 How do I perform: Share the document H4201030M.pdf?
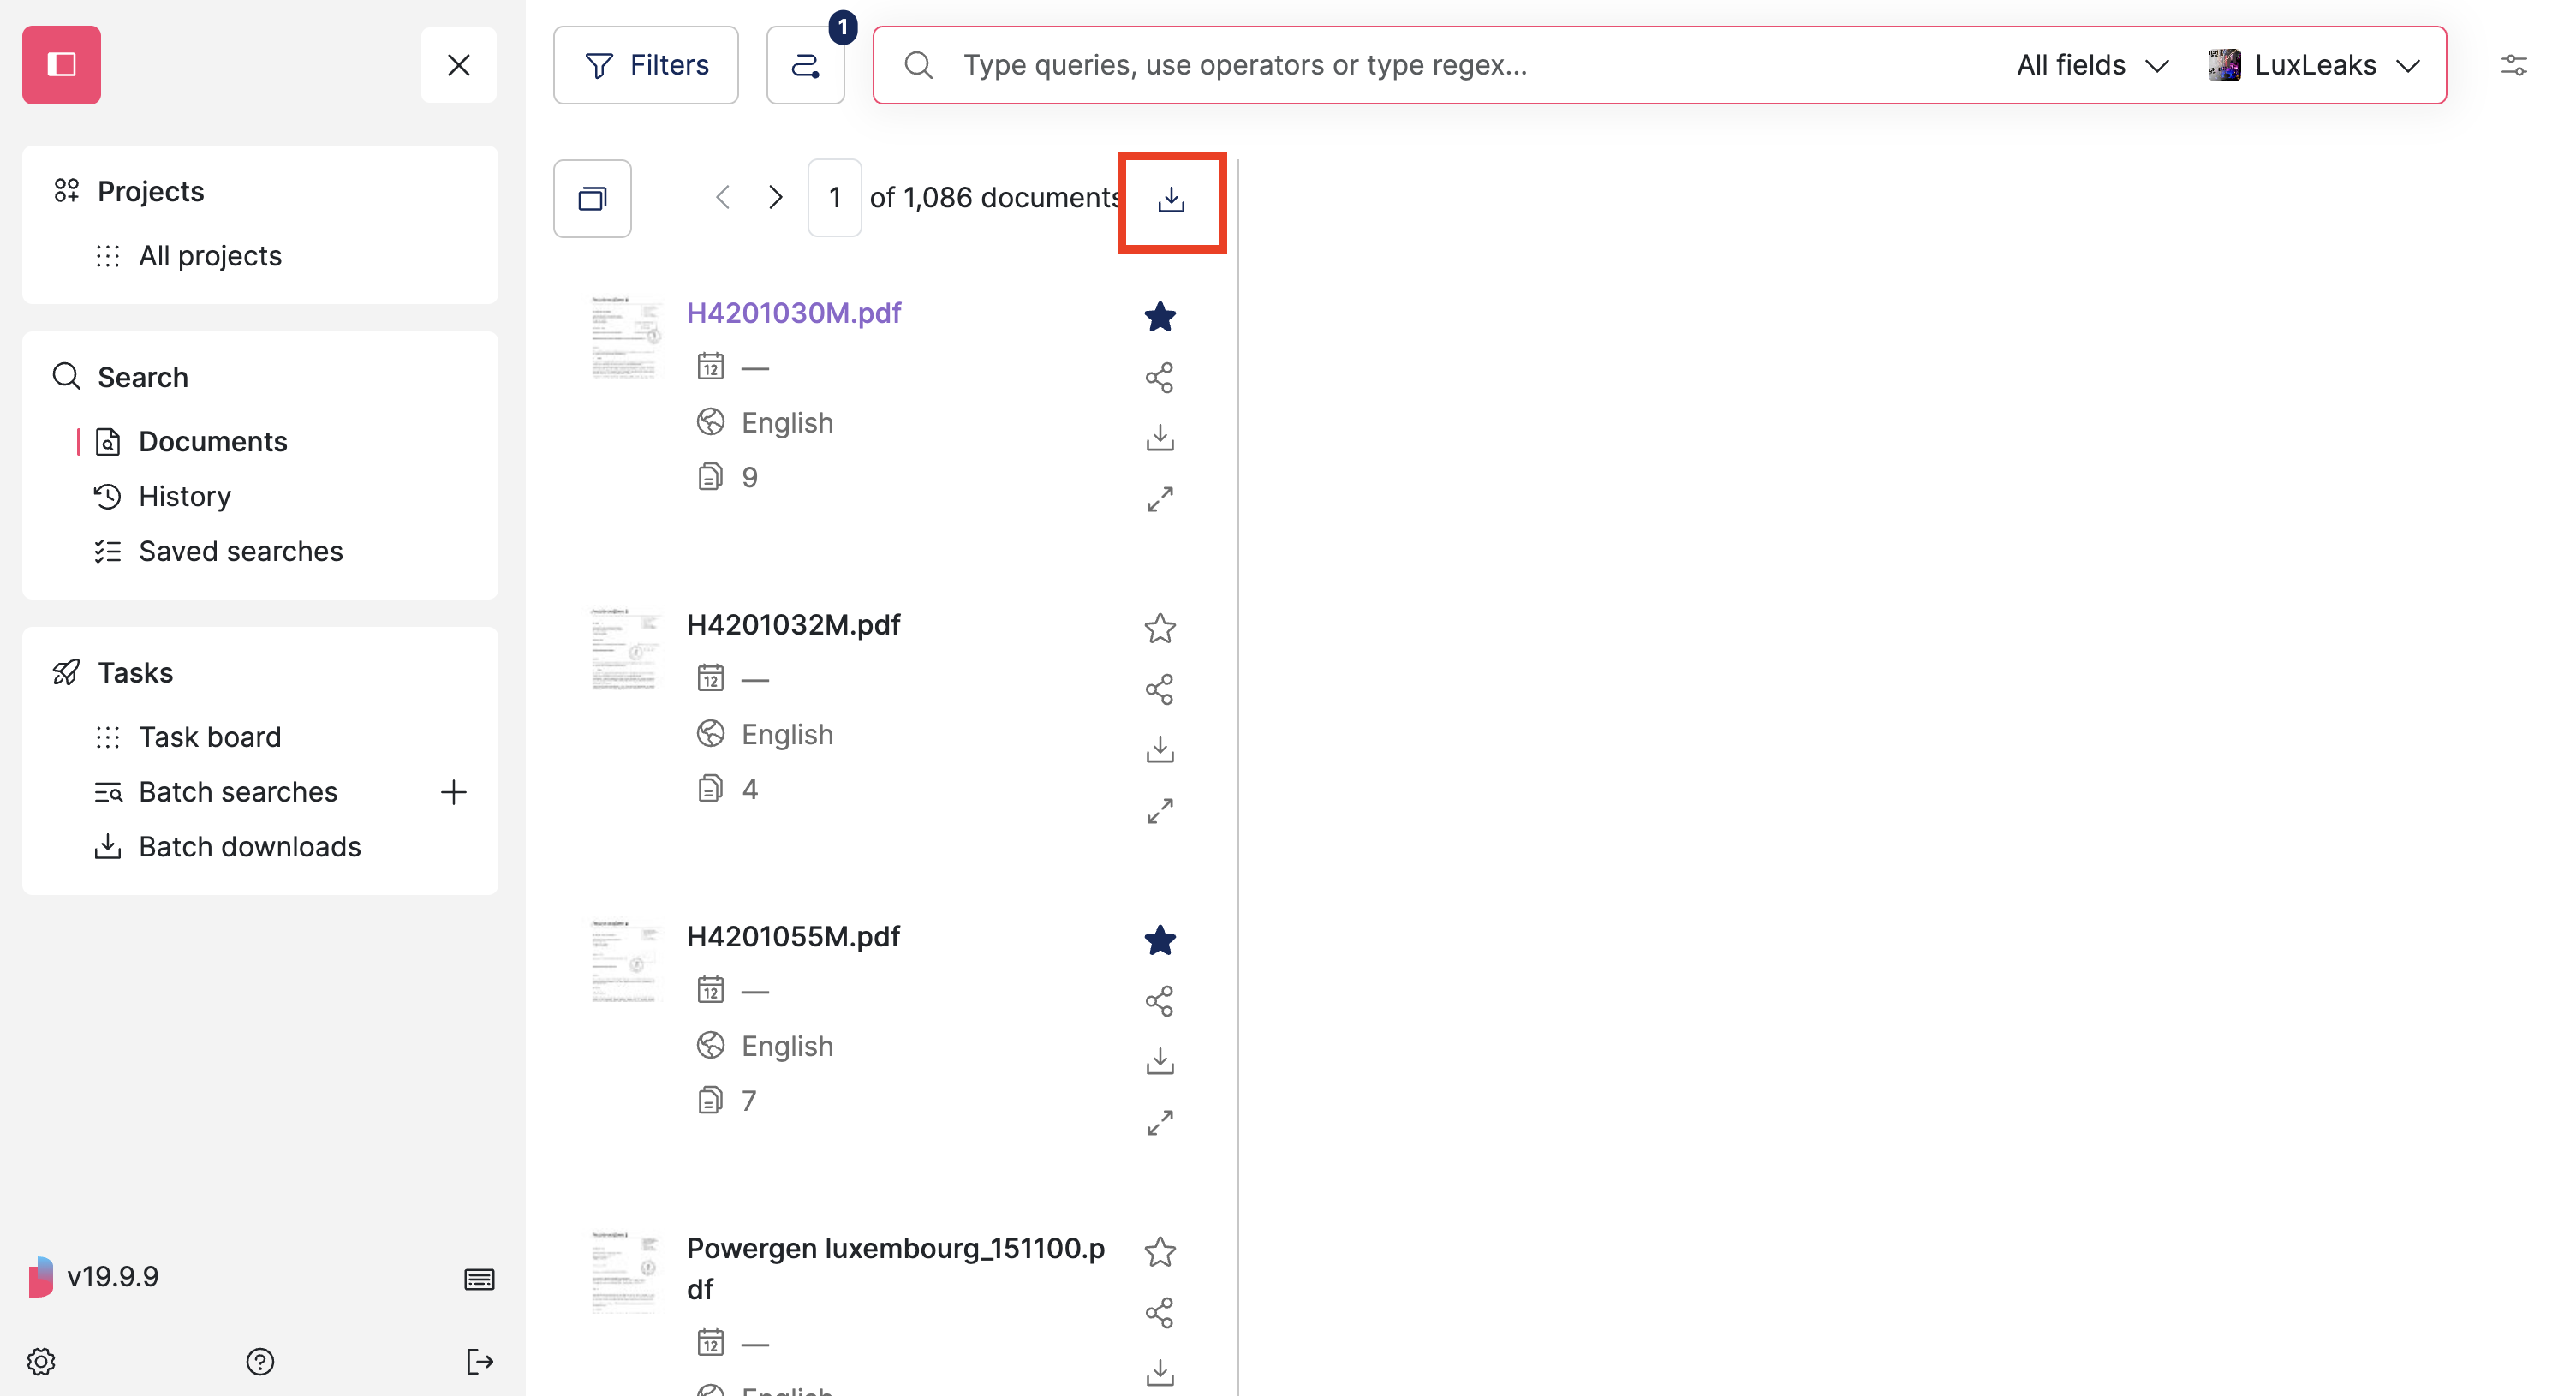1159,377
